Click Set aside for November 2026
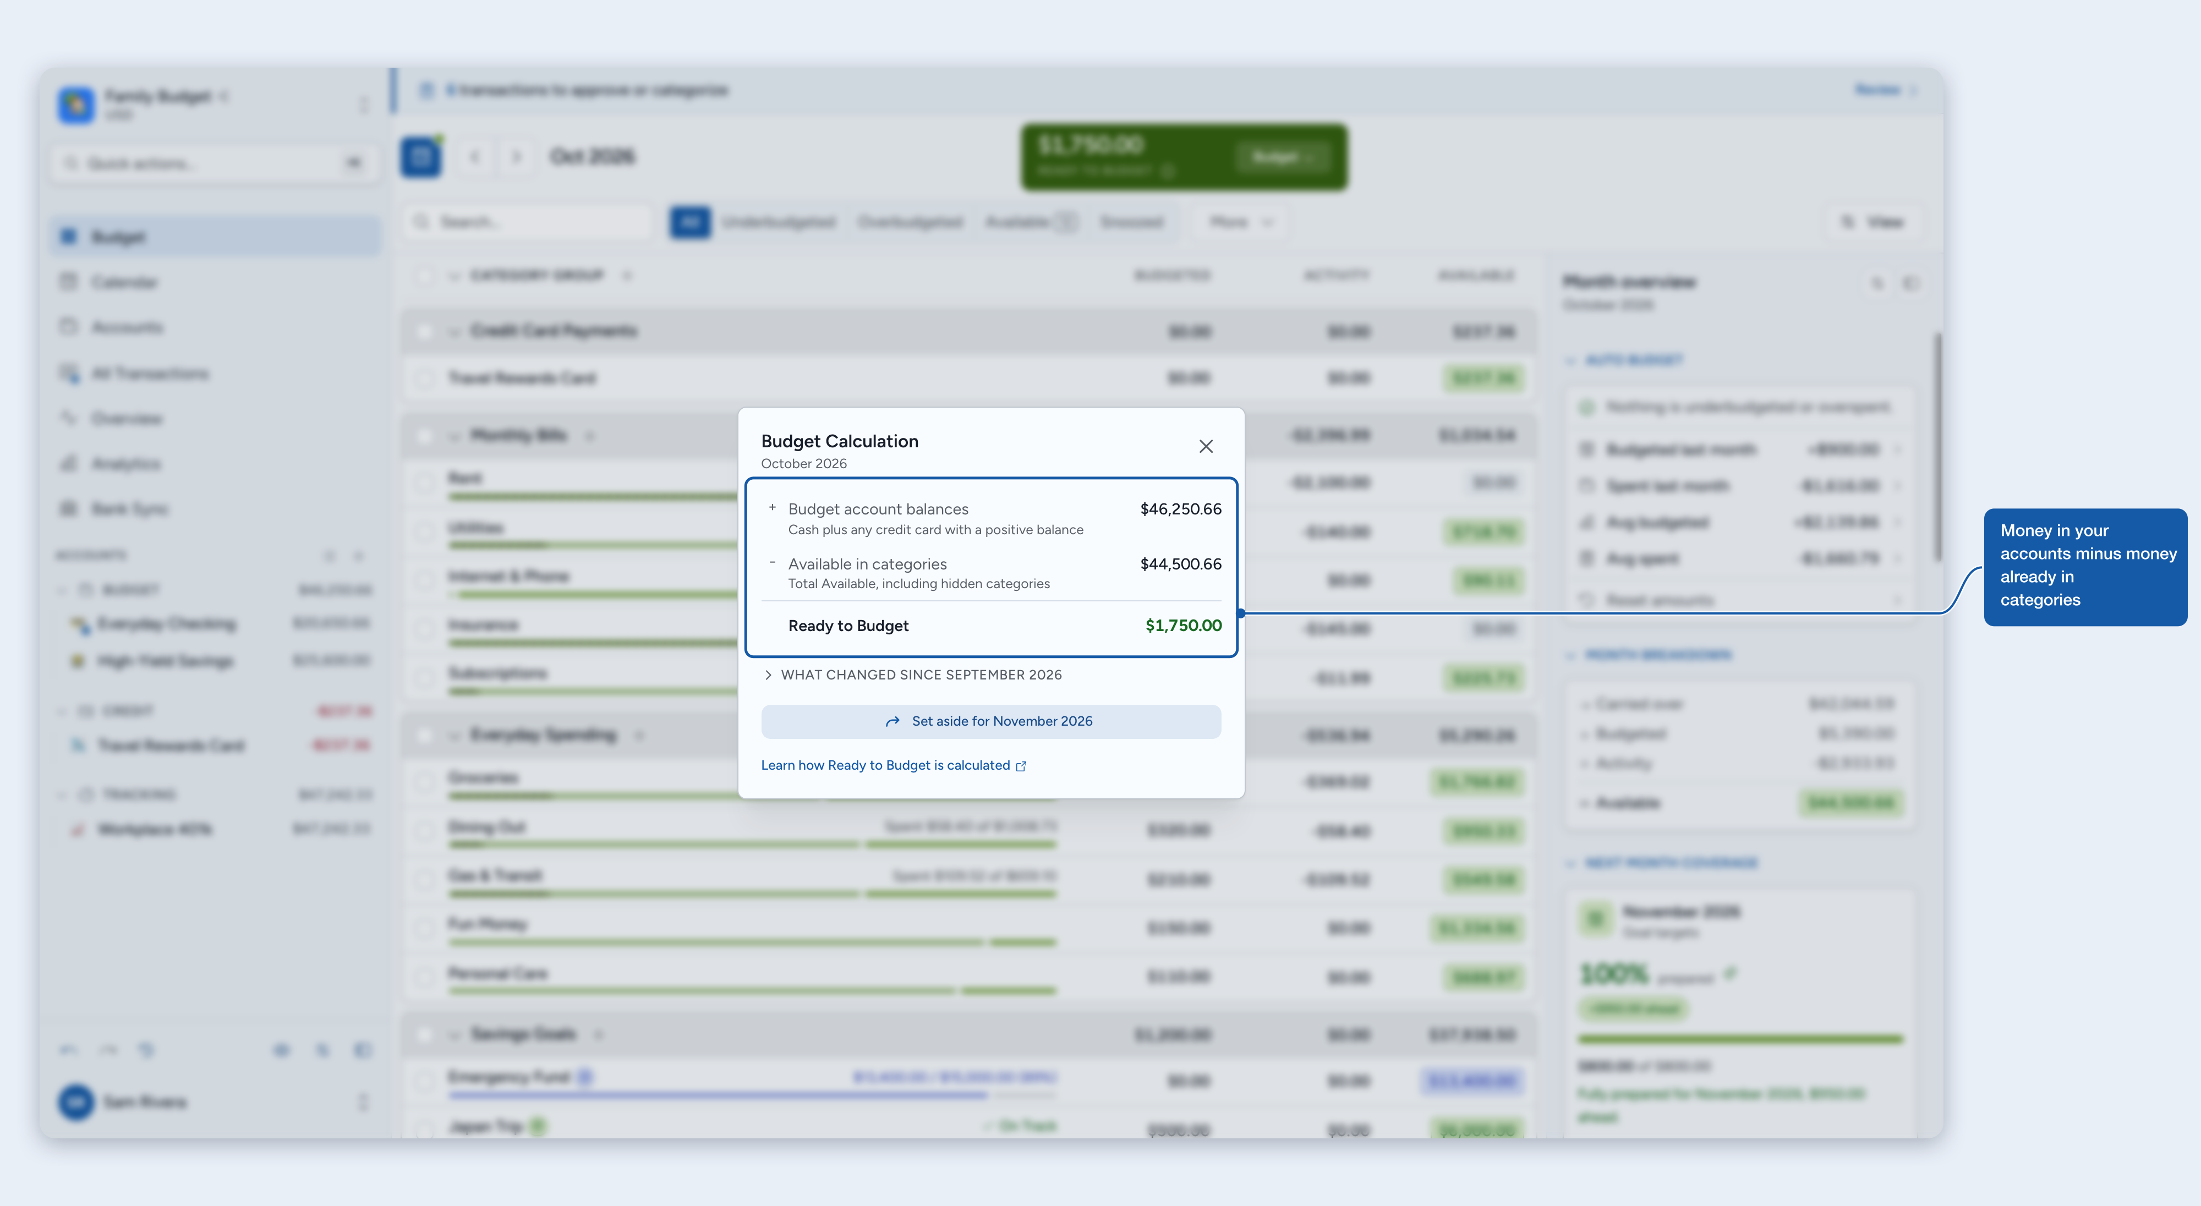The image size is (2201, 1206). (990, 722)
